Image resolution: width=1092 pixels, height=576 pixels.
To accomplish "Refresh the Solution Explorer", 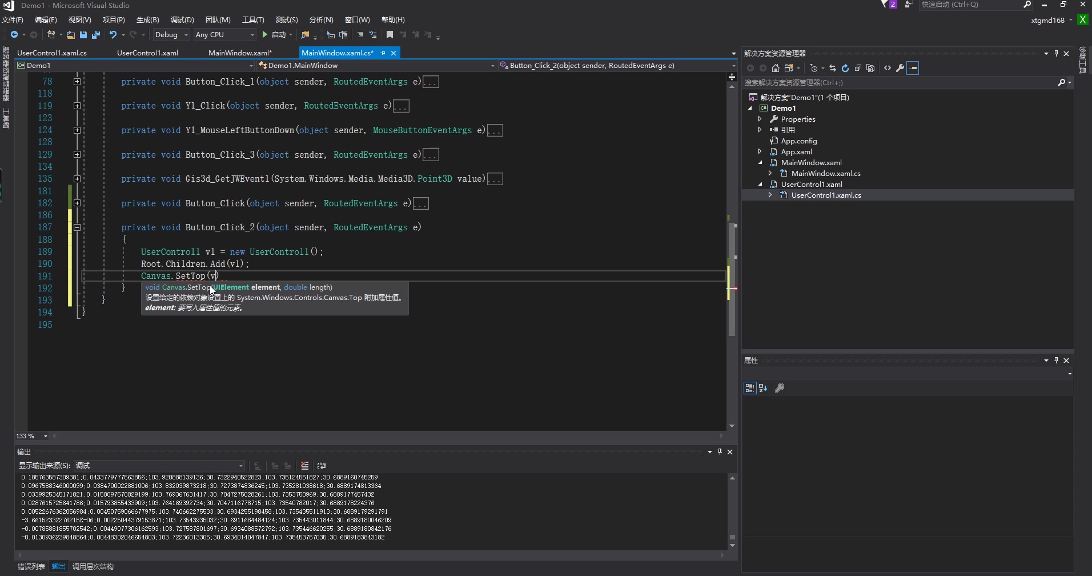I will (x=845, y=68).
